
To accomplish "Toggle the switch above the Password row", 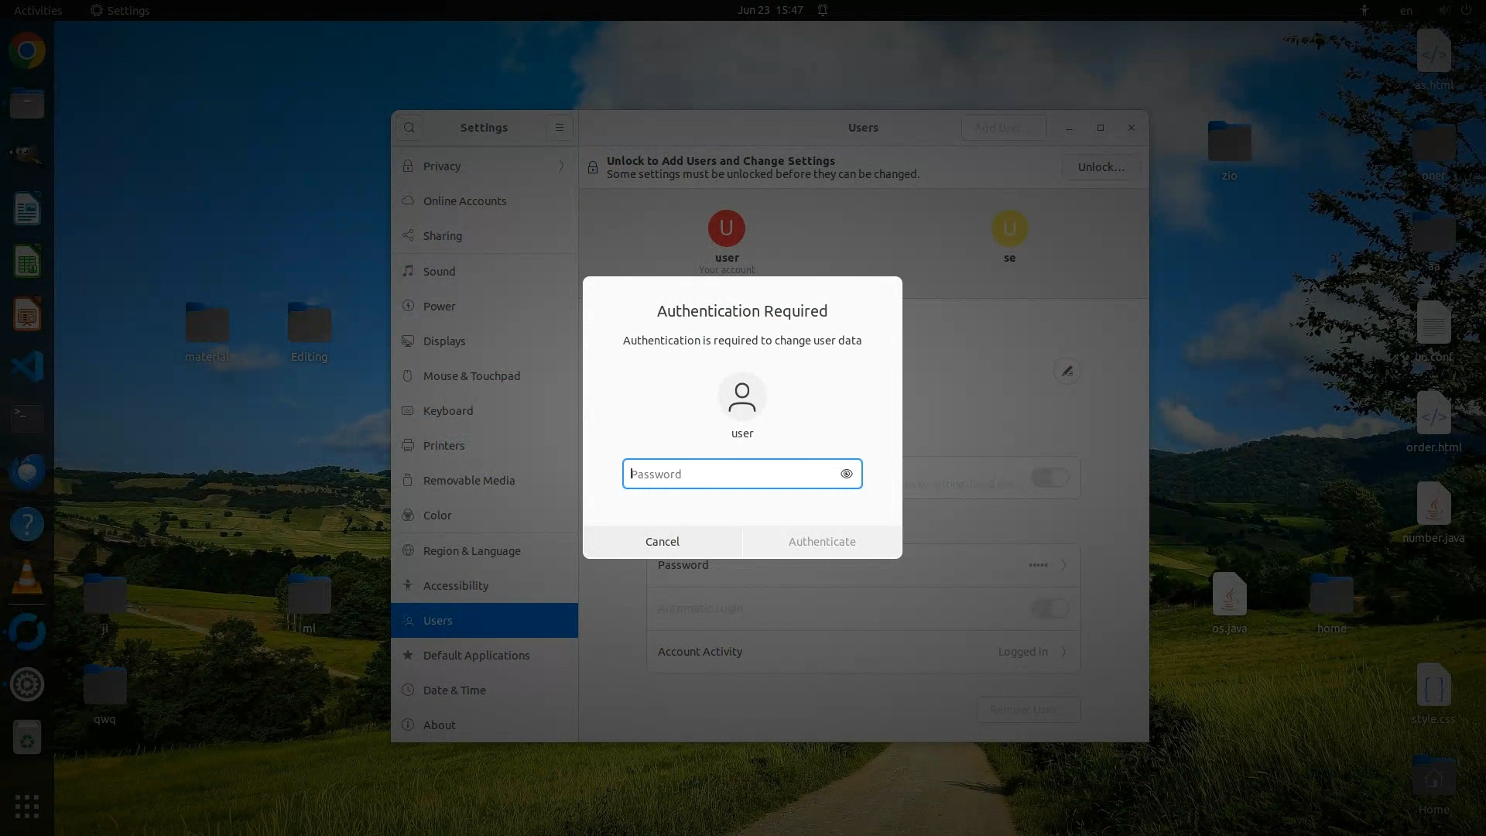I will (1049, 478).
